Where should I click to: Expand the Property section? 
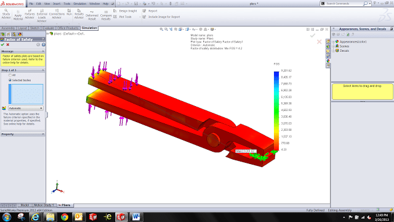coord(43,134)
